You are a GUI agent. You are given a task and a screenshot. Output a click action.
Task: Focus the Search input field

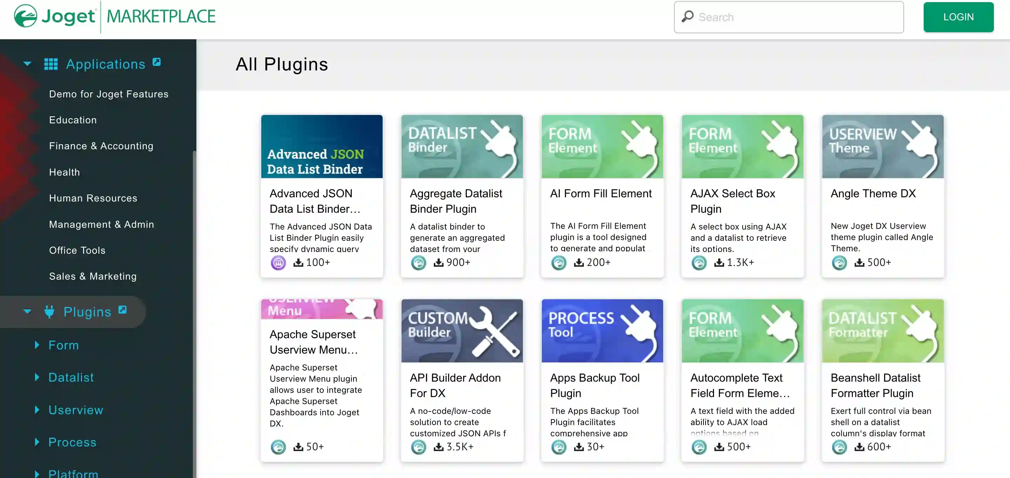789,17
